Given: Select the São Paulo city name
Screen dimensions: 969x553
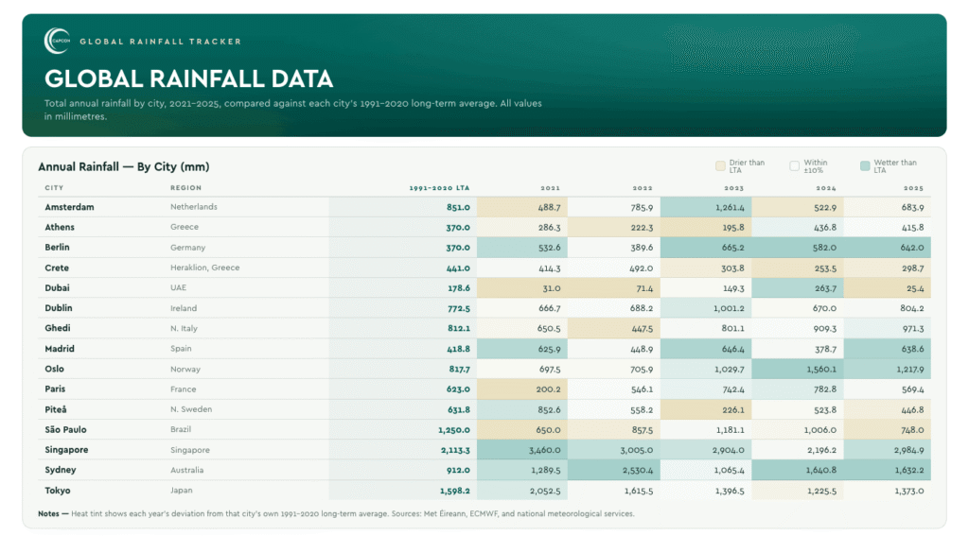Looking at the screenshot, I should tap(65, 429).
